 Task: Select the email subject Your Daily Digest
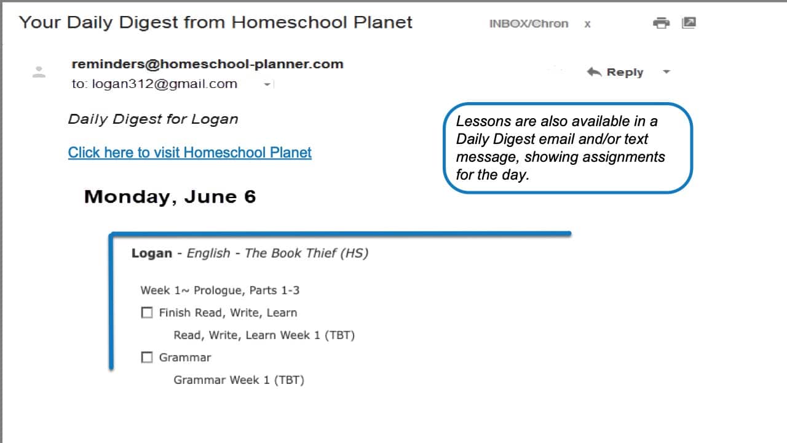216,23
